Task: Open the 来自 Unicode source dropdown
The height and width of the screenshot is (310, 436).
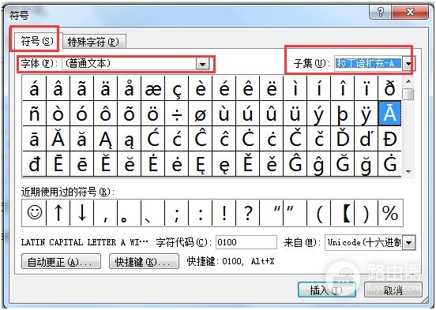Action: 409,243
